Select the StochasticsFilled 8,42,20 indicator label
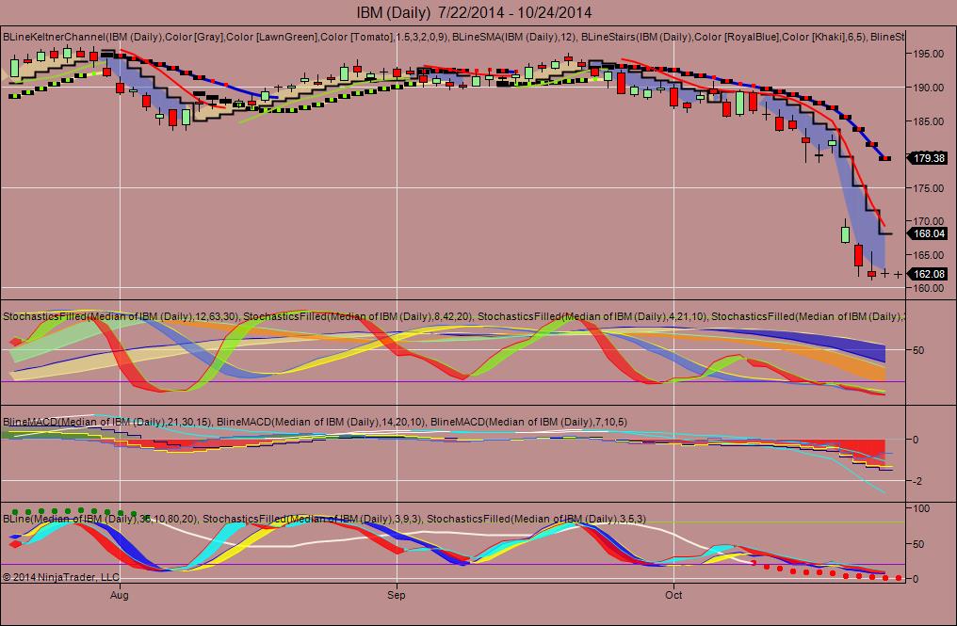Viewport: 957px width, 626px height. (358, 316)
